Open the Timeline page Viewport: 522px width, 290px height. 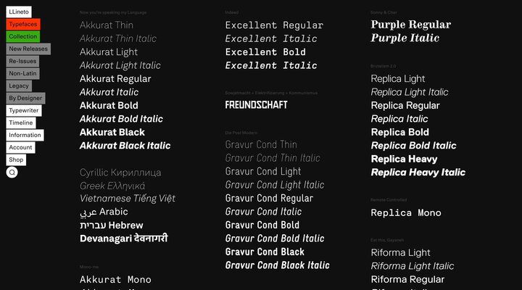[x=21, y=123]
